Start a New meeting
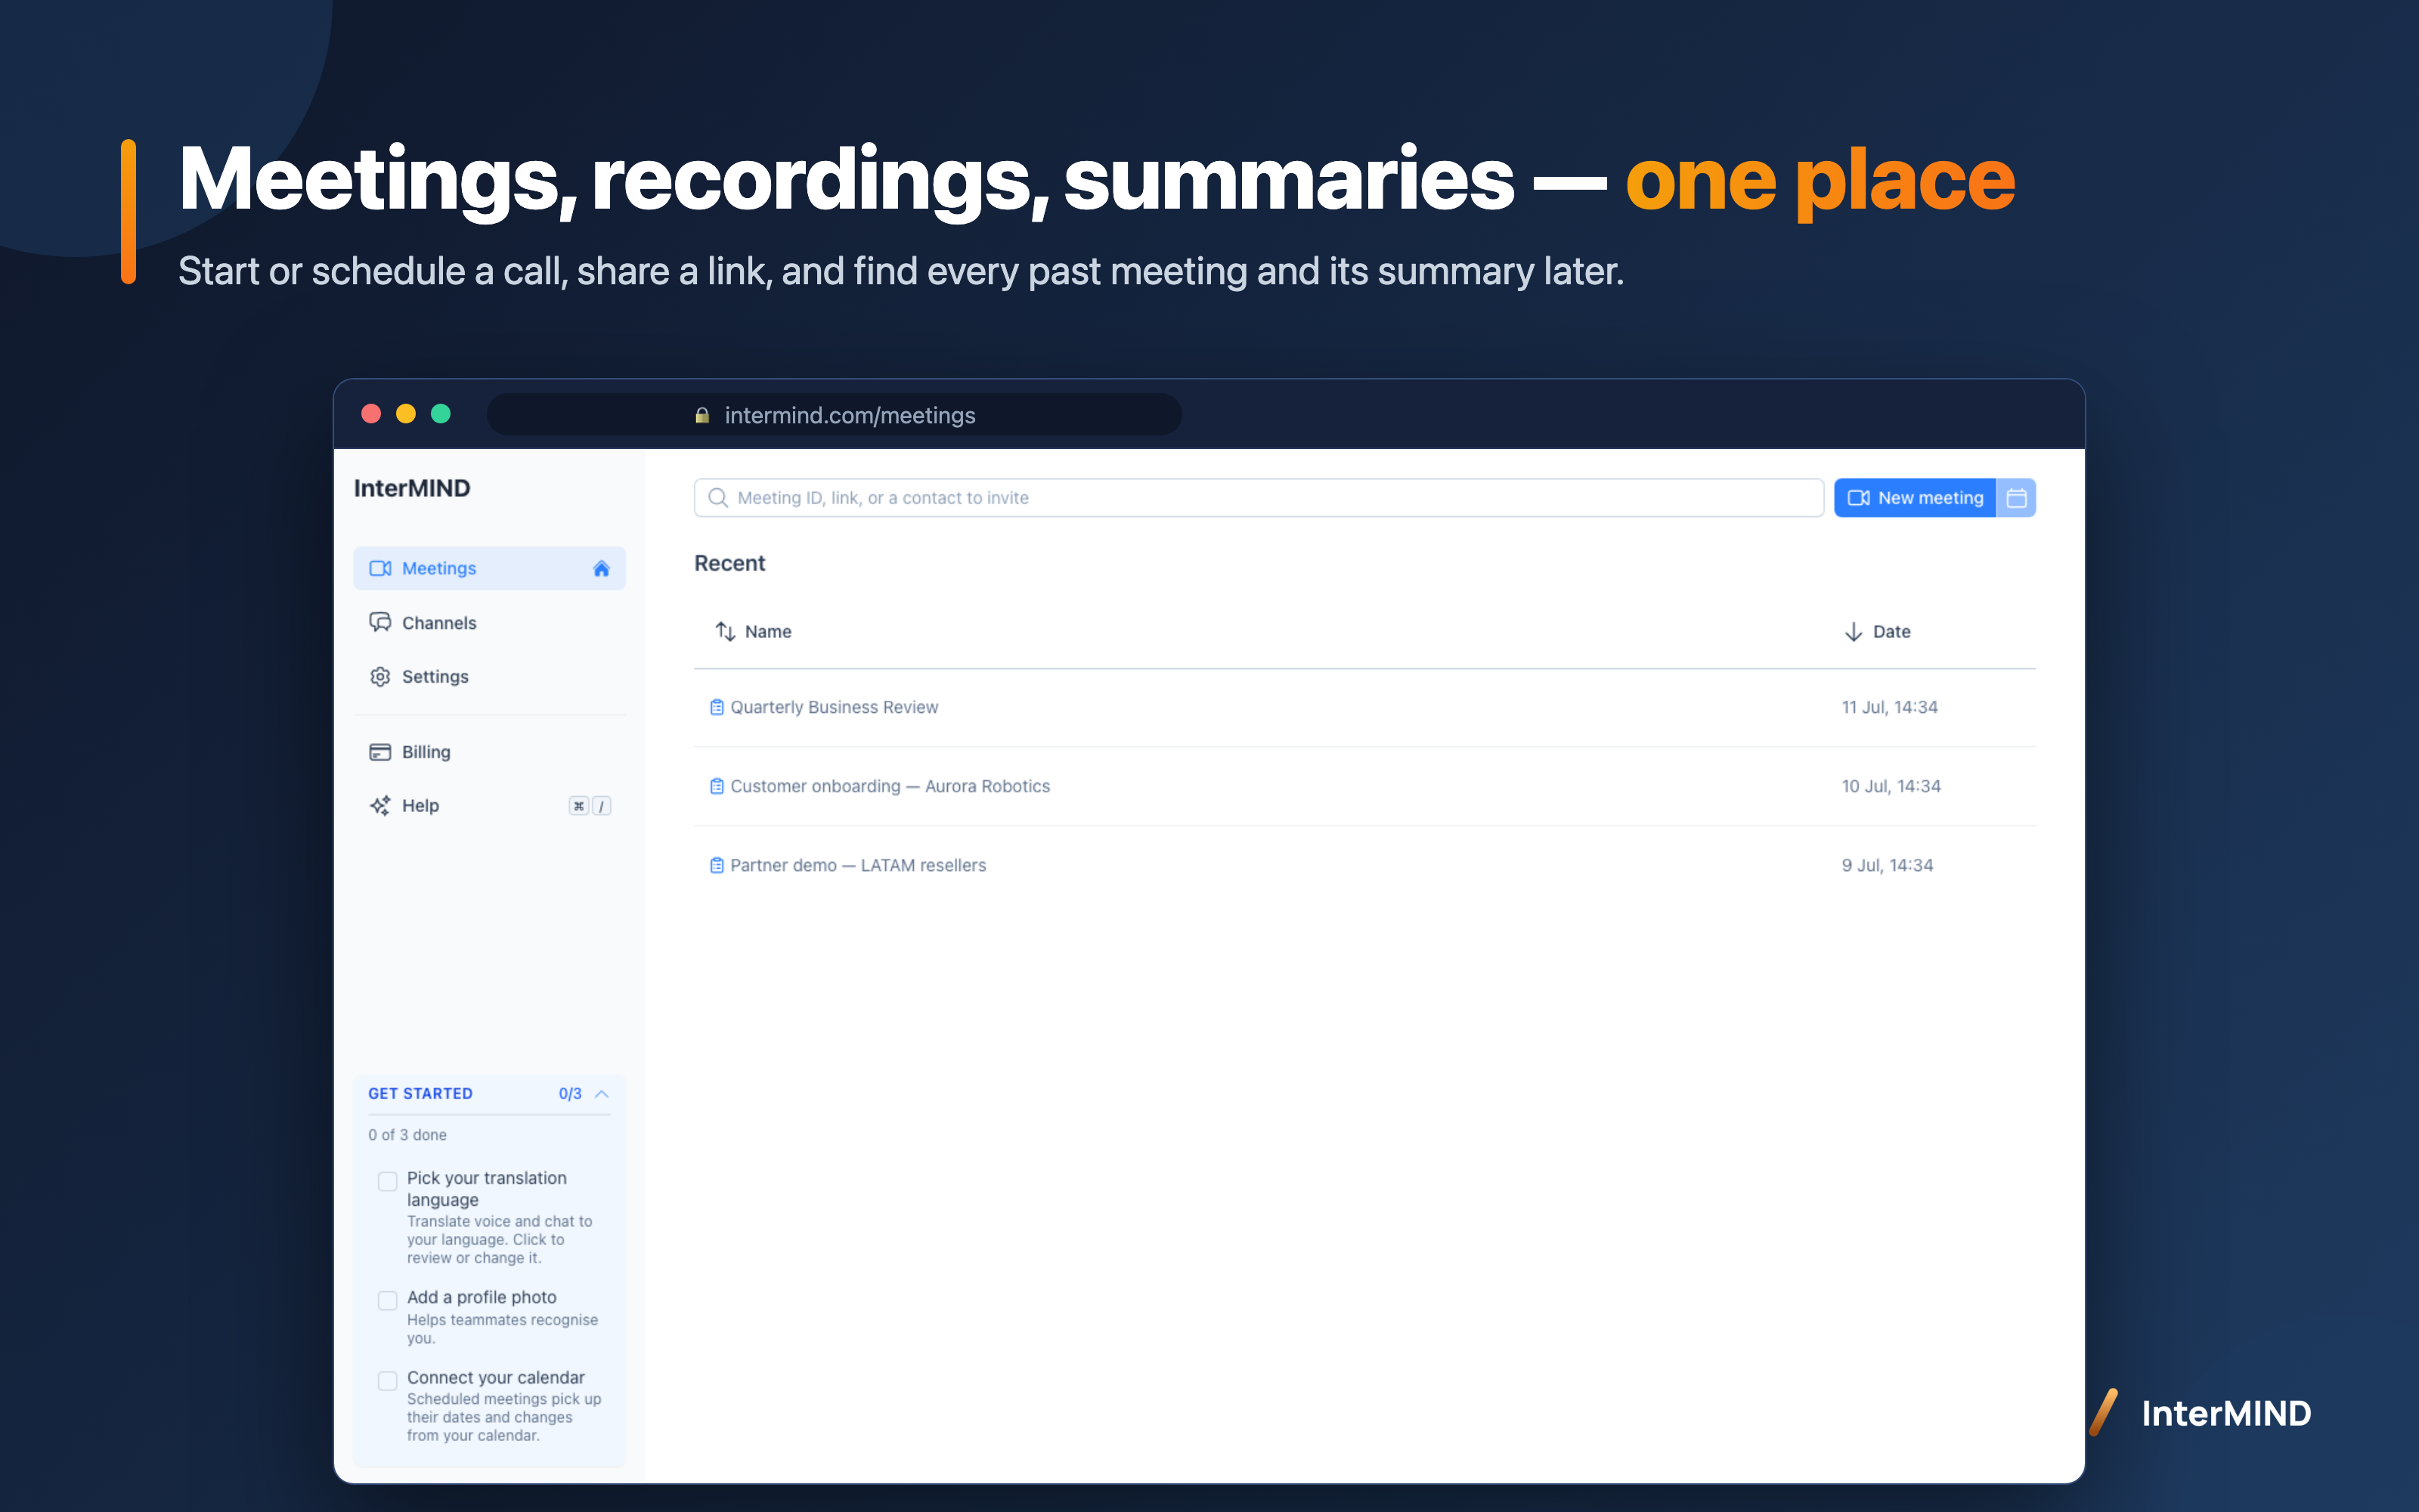The width and height of the screenshot is (2419, 1512). click(x=1916, y=498)
